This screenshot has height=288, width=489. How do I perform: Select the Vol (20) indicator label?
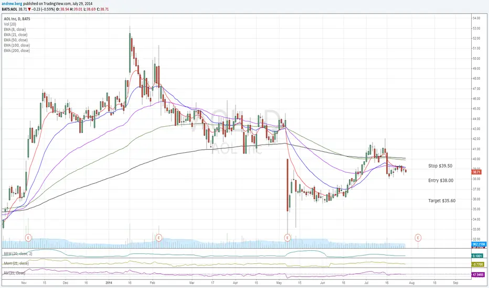pyautogui.click(x=10, y=24)
